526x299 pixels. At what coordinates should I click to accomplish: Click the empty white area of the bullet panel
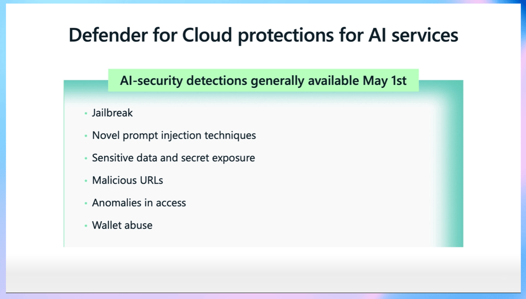(335, 181)
